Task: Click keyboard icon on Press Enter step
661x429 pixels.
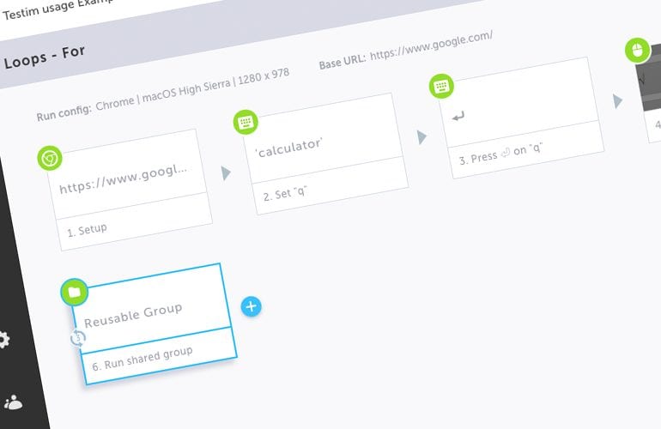Action: 441,86
